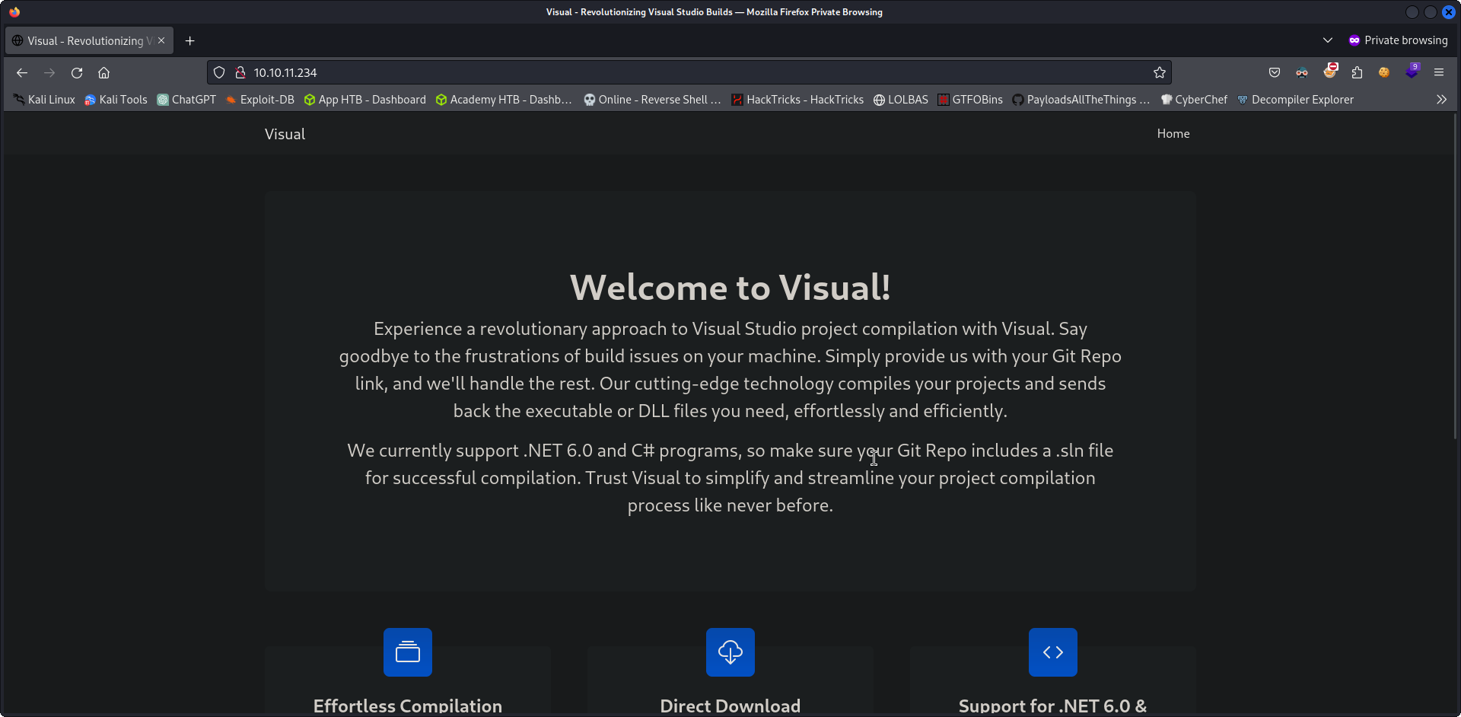
Task: Open the HackTricks bookmark
Action: point(797,100)
